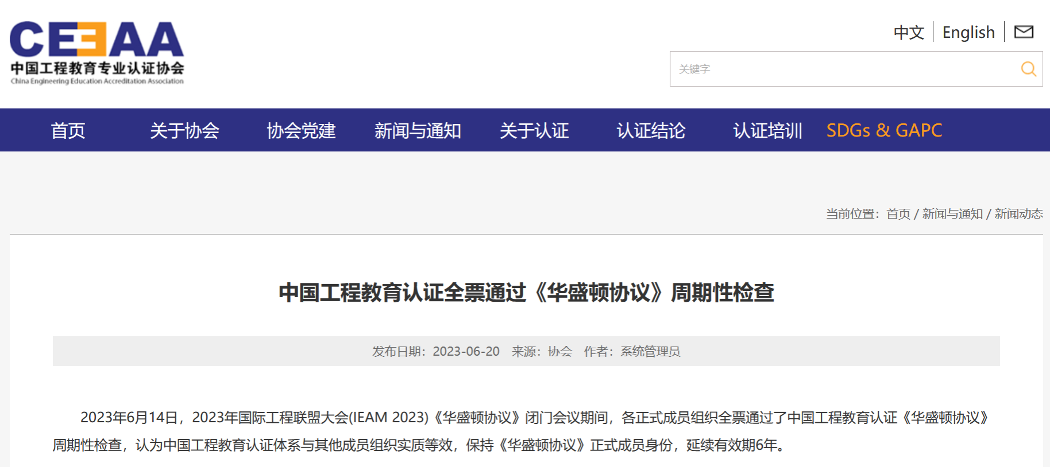This screenshot has height=467, width=1050.
Task: Click the envelope mail icon
Action: click(1024, 32)
